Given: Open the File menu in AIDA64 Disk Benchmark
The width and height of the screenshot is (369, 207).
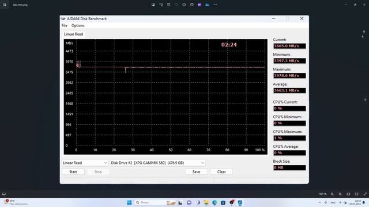Looking at the screenshot, I should point(64,25).
